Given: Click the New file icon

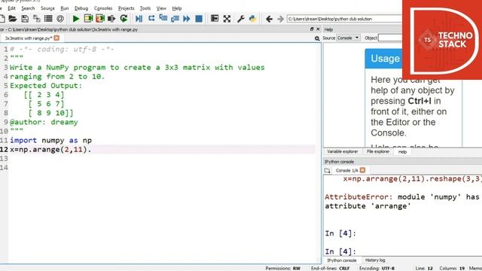Looking at the screenshot, I should pyautogui.click(x=2, y=19).
